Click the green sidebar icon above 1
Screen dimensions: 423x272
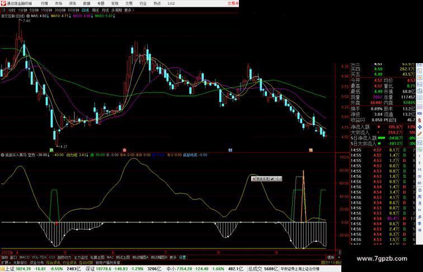tap(420, 149)
